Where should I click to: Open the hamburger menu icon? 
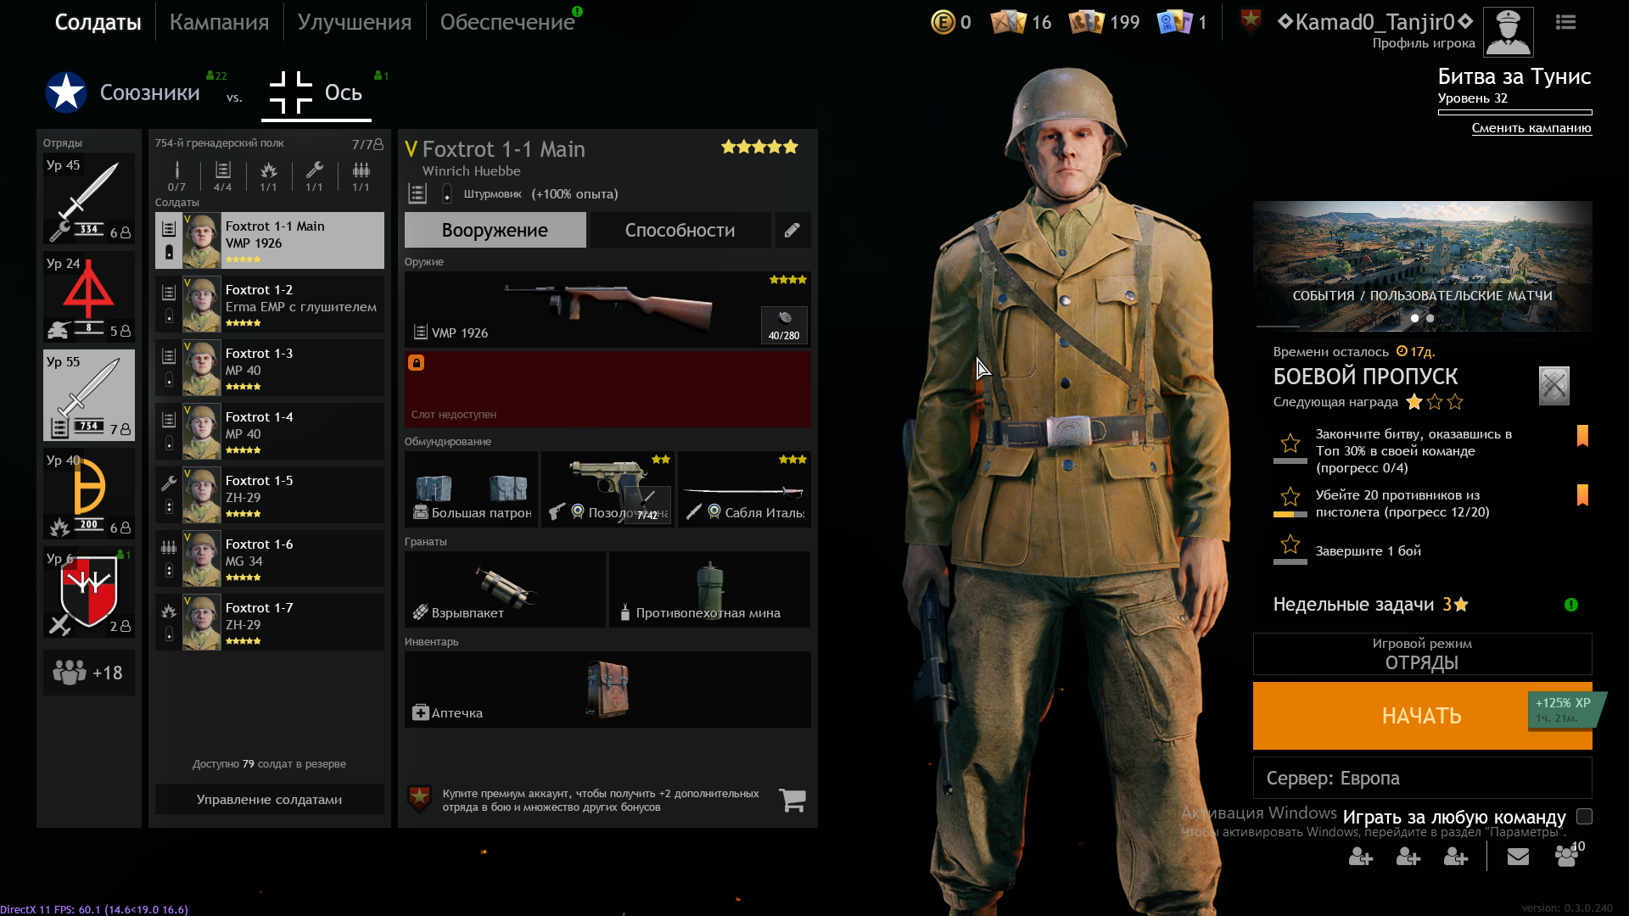[x=1566, y=23]
